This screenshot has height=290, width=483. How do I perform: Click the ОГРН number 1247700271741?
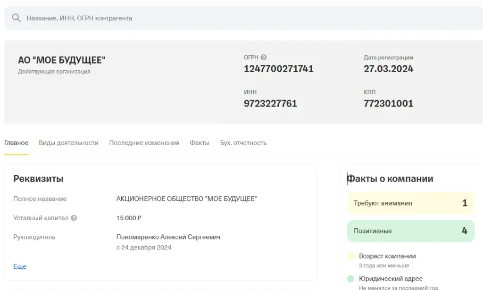278,69
